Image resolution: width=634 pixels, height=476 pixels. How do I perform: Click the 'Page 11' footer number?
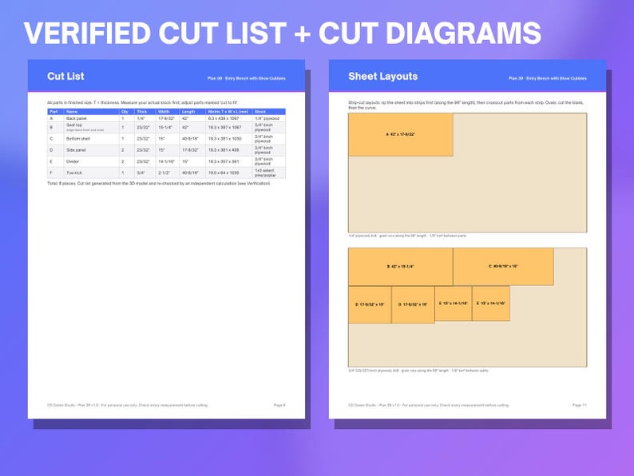[580, 405]
